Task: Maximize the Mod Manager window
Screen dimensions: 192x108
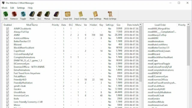Action: click(179, 3)
